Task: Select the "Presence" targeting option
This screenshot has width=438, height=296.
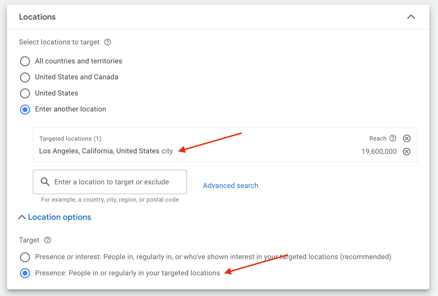Action: click(25, 273)
